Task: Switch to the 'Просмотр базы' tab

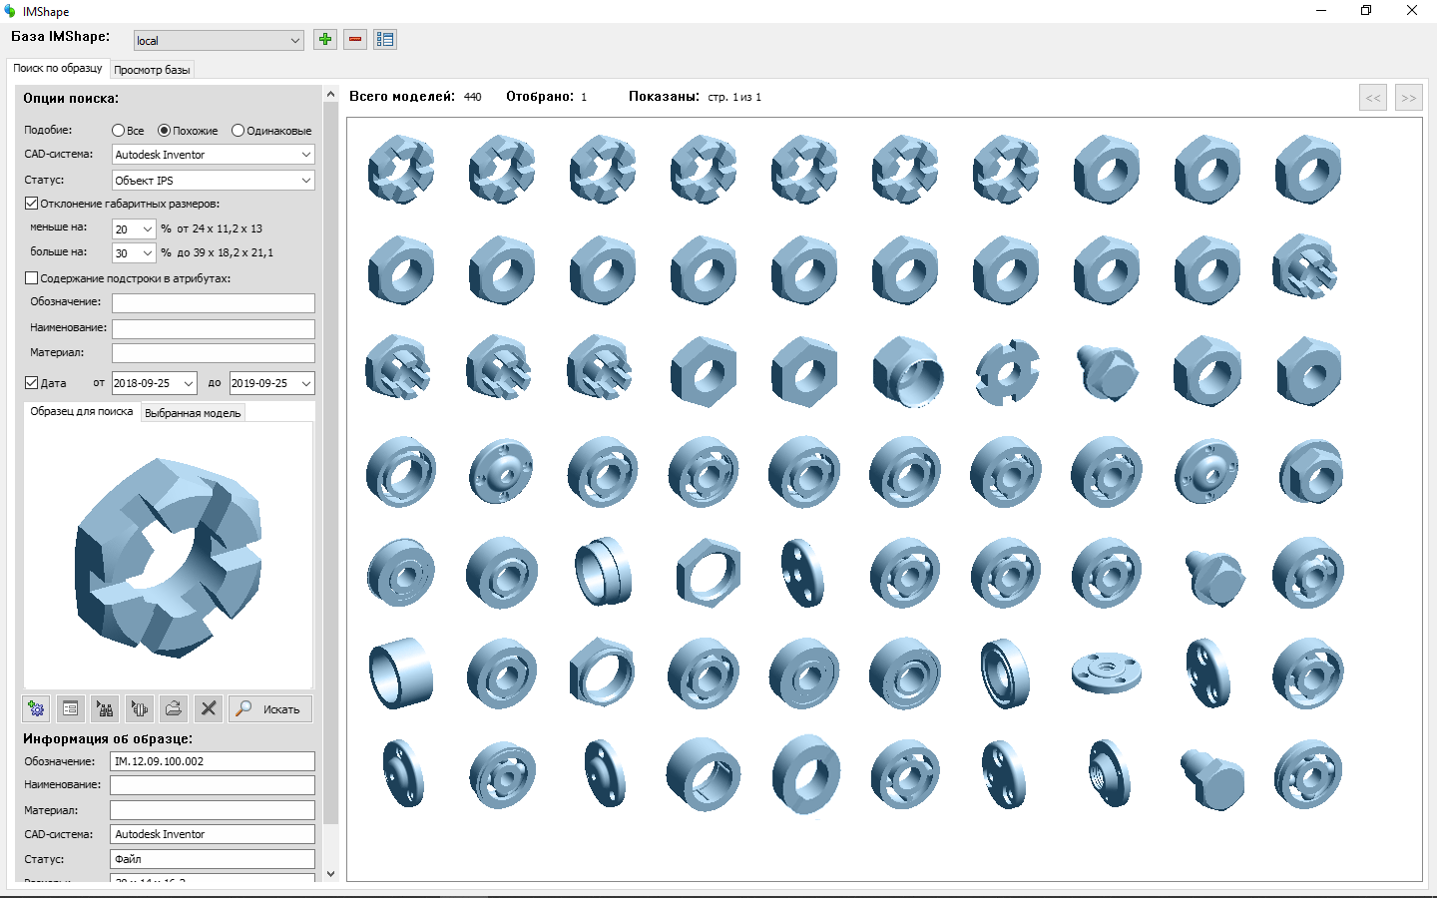Action: pyautogui.click(x=152, y=70)
